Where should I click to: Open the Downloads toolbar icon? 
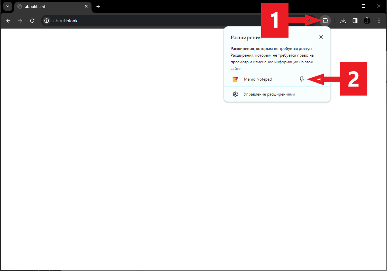[x=343, y=21]
